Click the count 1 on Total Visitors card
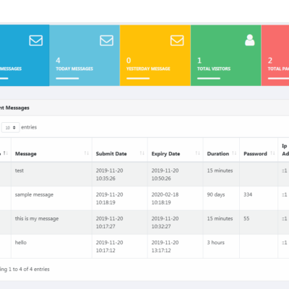289x289 pixels. click(199, 61)
